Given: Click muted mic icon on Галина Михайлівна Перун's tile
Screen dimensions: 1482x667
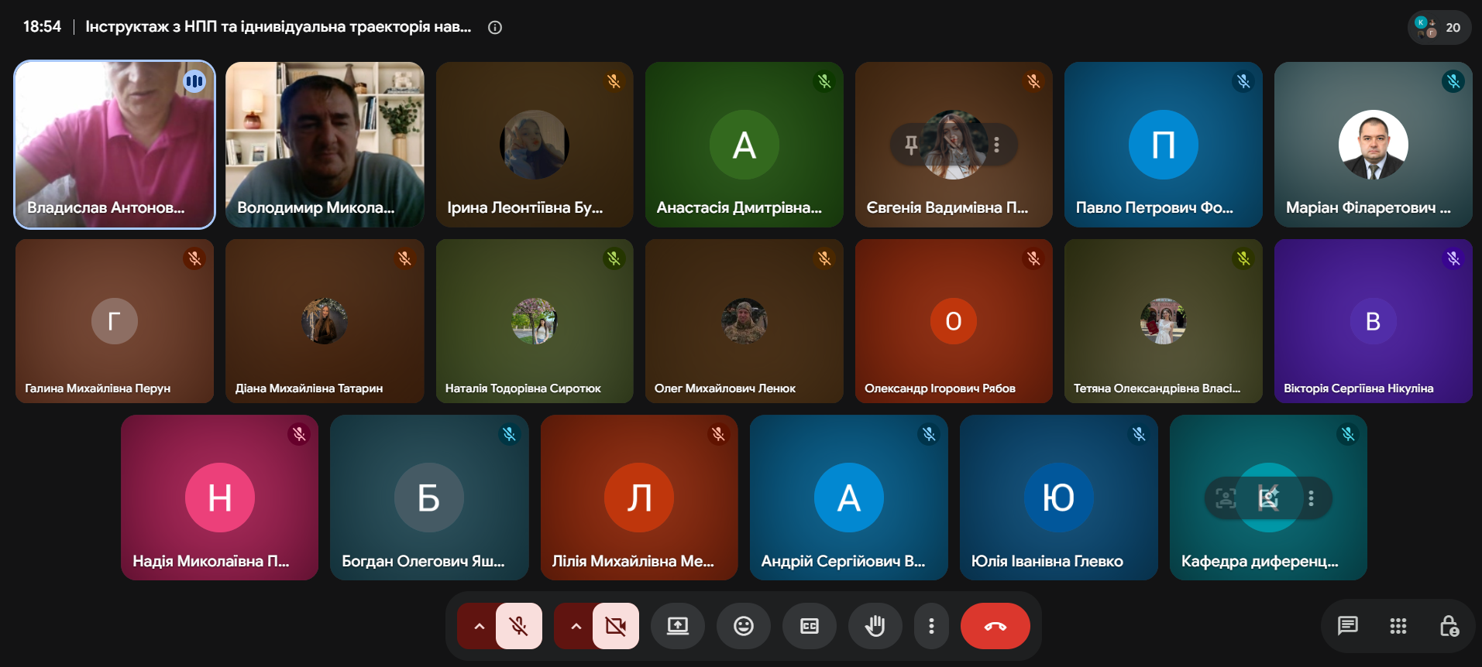Looking at the screenshot, I should coord(194,258).
